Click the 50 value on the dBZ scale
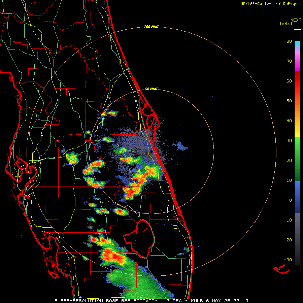This screenshot has height=303, width=303. 289,101
